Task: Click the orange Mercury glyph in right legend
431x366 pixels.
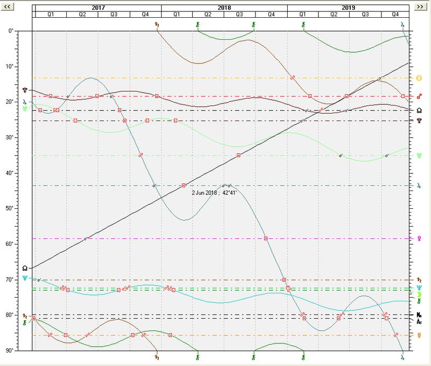Action: click(x=419, y=335)
